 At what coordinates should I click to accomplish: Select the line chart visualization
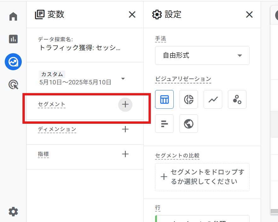pyautogui.click(x=213, y=100)
